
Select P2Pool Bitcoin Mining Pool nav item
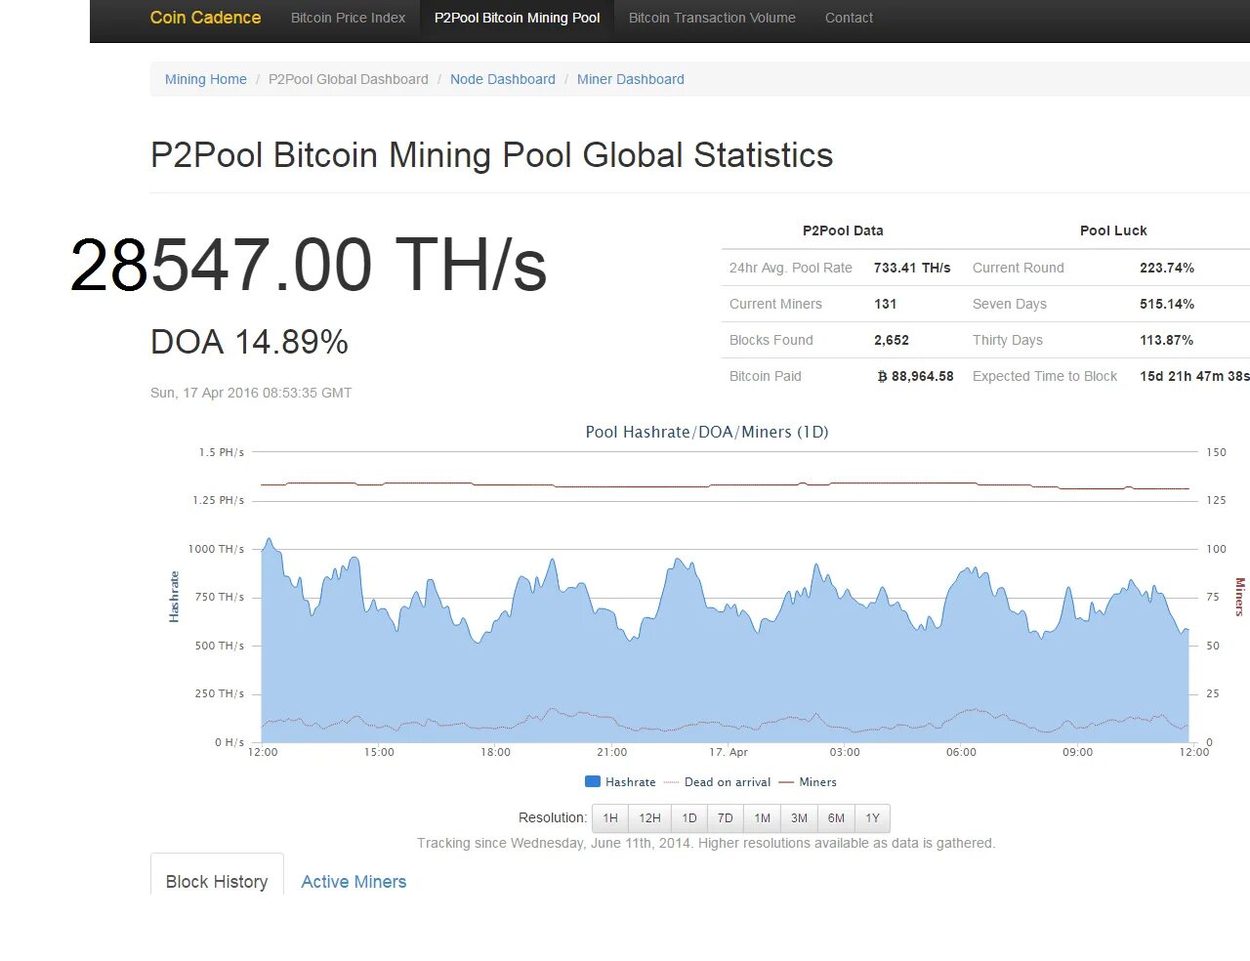click(x=518, y=18)
